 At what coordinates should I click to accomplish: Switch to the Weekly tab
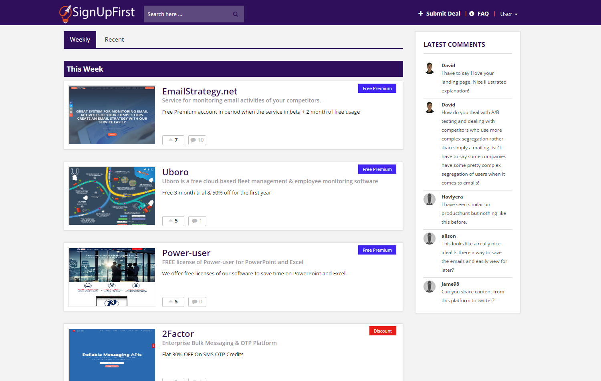coord(80,40)
